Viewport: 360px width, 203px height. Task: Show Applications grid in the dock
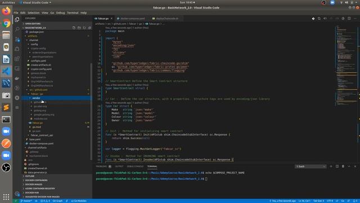6,197
